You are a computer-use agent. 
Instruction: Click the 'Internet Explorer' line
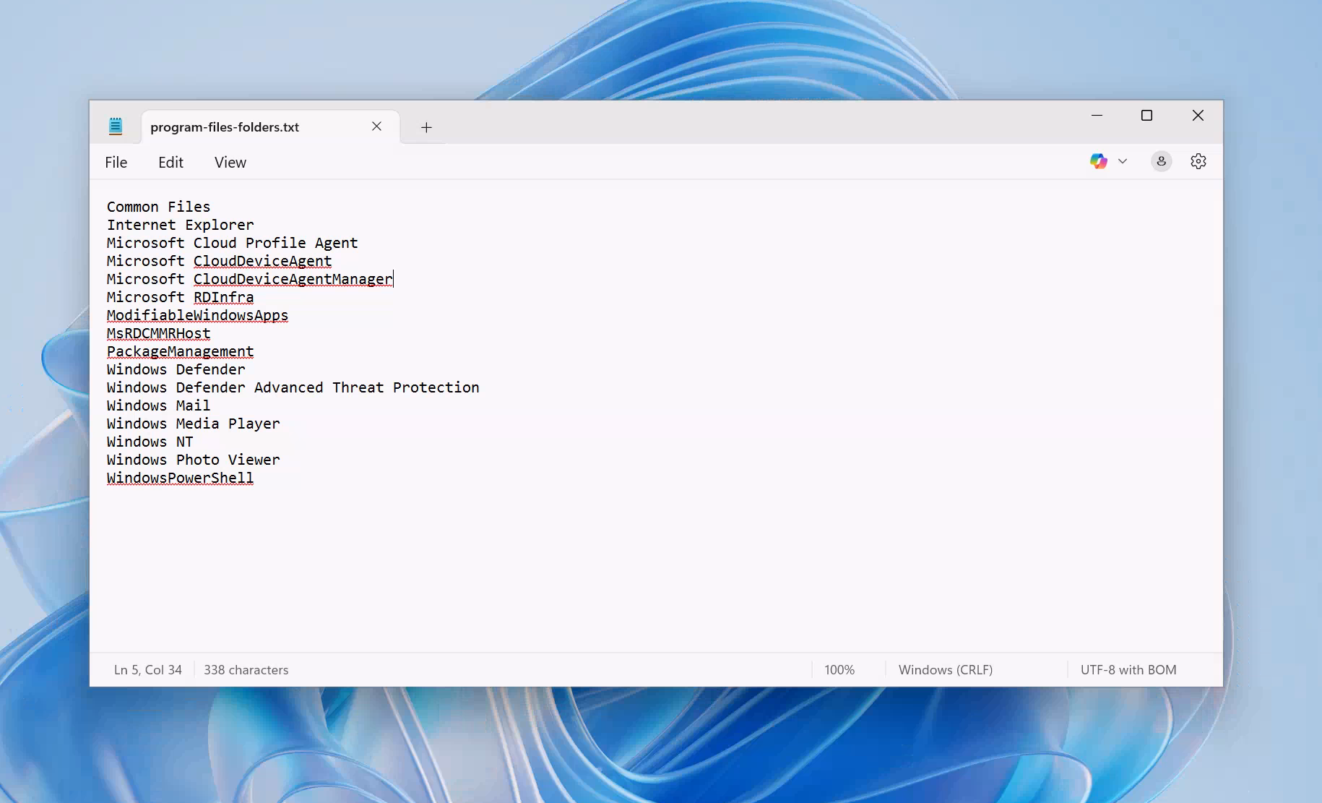pos(181,225)
